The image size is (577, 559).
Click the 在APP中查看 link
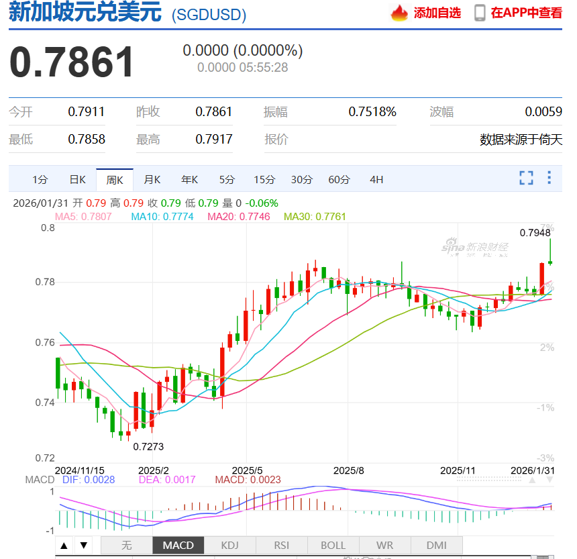[526, 13]
